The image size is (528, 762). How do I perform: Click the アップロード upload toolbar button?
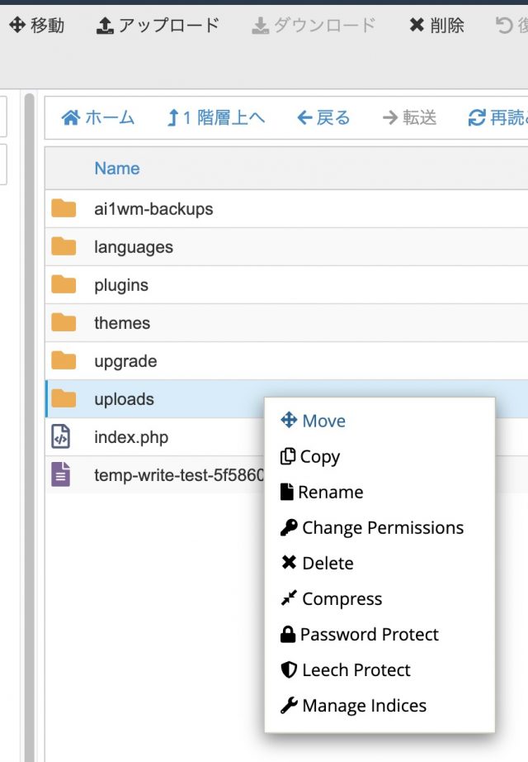point(158,26)
